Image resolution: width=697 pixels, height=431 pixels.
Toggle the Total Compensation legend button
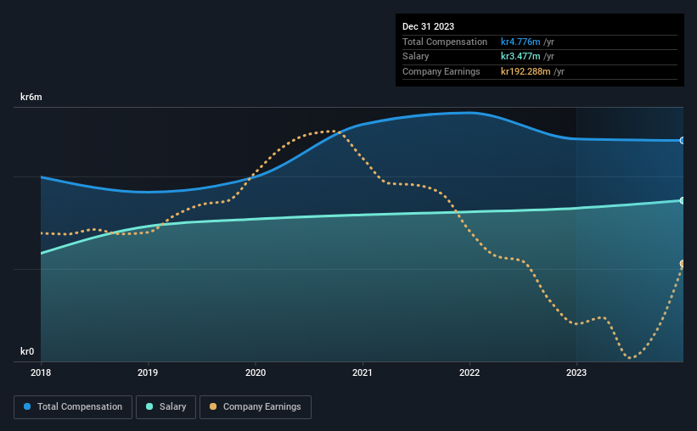click(x=73, y=407)
